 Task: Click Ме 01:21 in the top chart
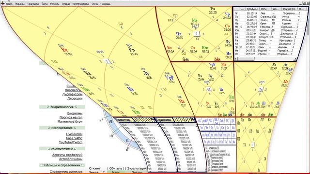(x=195, y=22)
